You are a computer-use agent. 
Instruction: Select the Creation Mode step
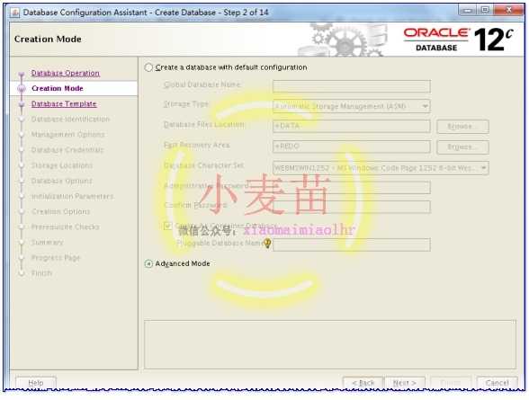58,88
